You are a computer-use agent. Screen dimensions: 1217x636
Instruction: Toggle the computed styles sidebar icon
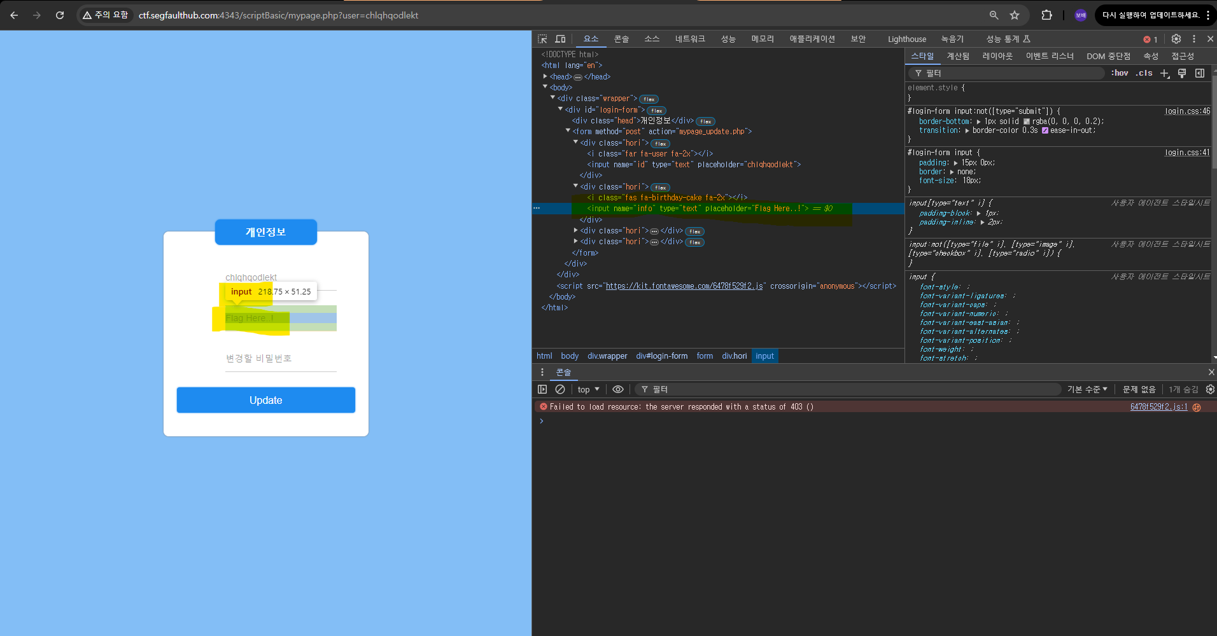(1200, 73)
